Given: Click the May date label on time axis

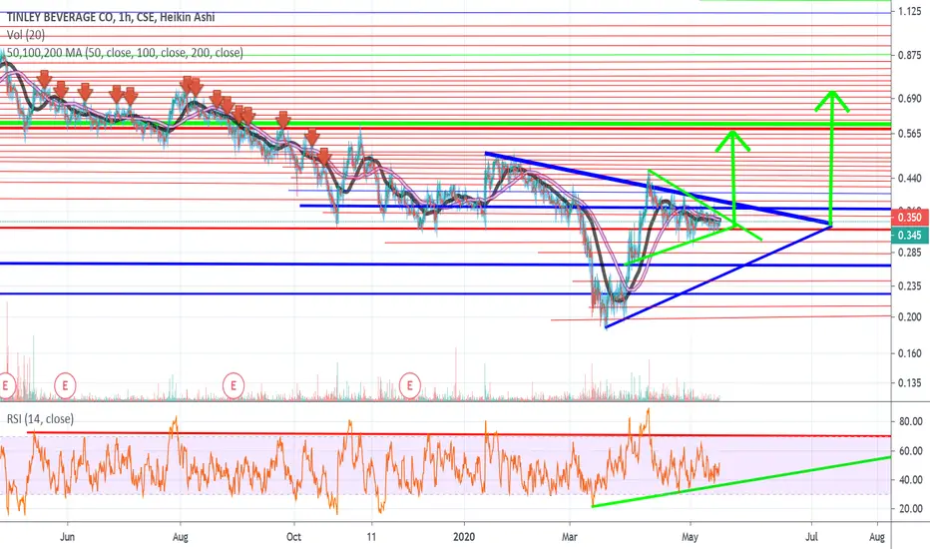Looking at the screenshot, I should click(690, 537).
